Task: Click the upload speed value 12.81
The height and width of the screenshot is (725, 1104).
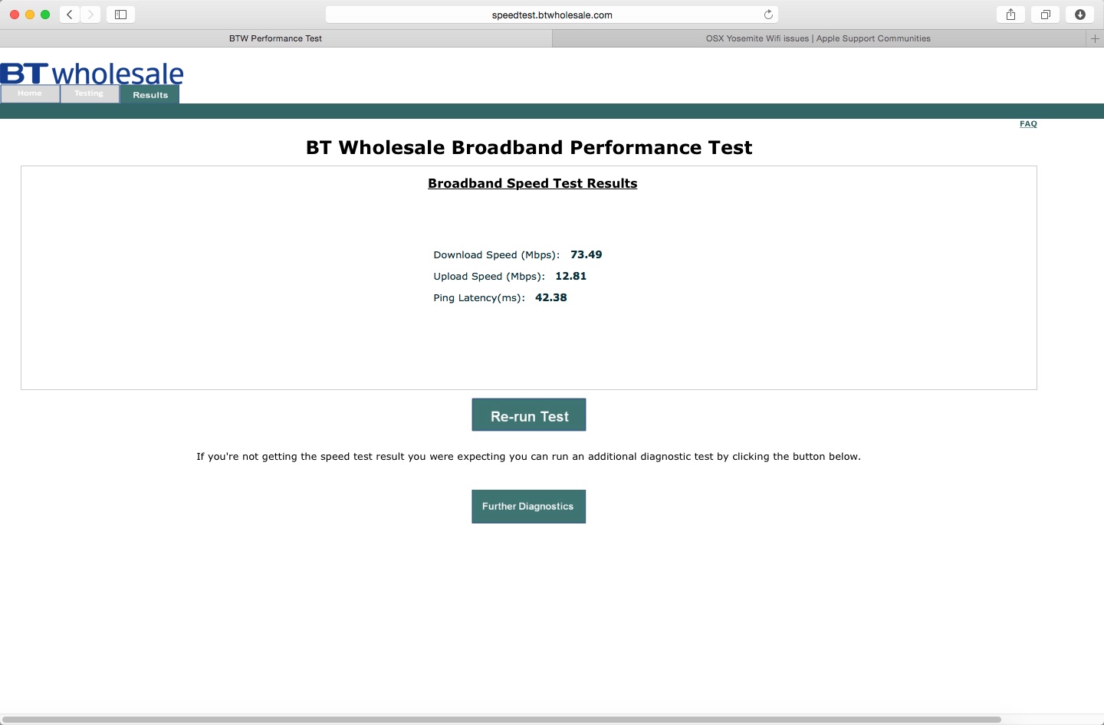Action: tap(571, 276)
